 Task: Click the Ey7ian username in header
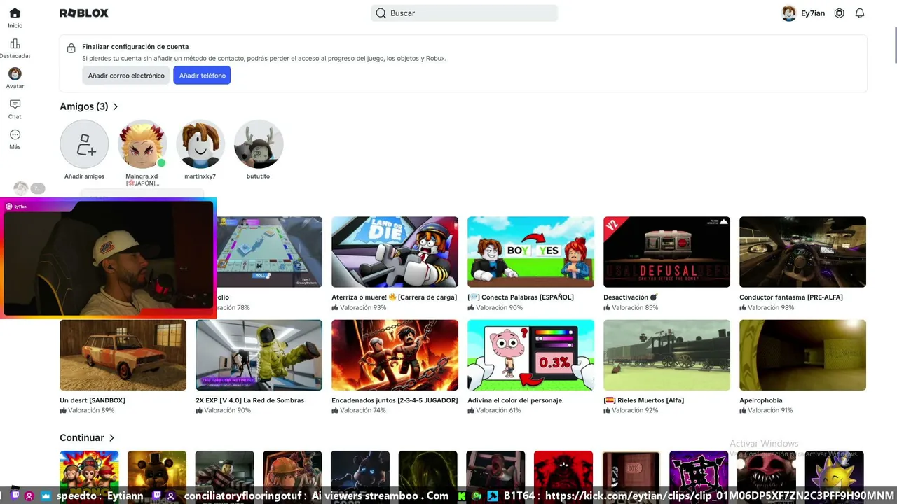(813, 13)
